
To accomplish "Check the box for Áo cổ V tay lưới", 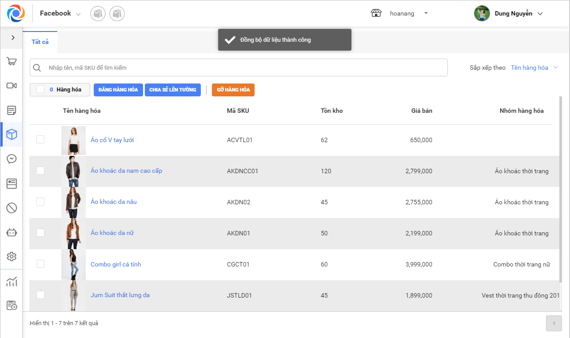I will click(40, 139).
